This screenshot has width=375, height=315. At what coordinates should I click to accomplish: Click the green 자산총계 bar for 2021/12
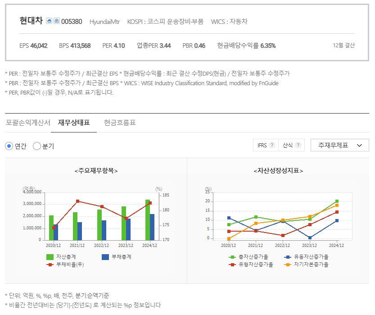tap(75, 226)
